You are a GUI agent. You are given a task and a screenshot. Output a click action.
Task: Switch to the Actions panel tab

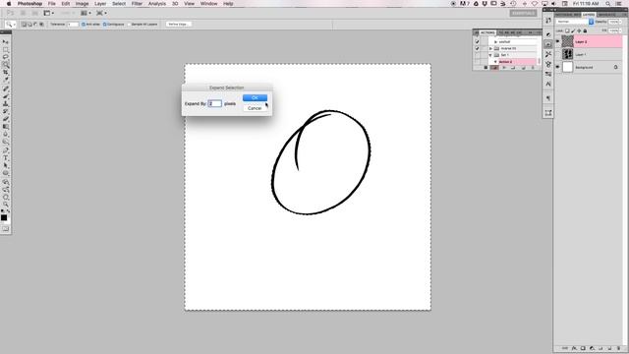[x=487, y=32]
